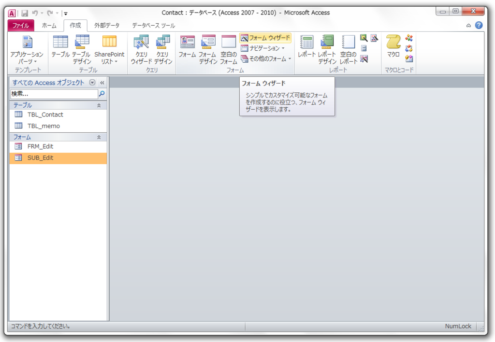Create a report with レポート button
The height and width of the screenshot is (342, 495).
[x=306, y=46]
